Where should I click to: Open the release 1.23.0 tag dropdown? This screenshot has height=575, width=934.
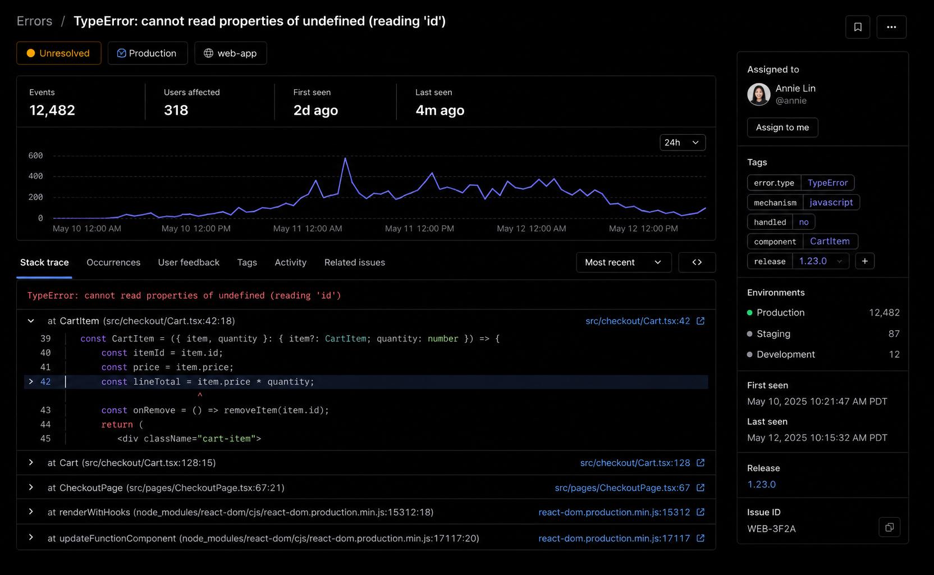point(821,261)
